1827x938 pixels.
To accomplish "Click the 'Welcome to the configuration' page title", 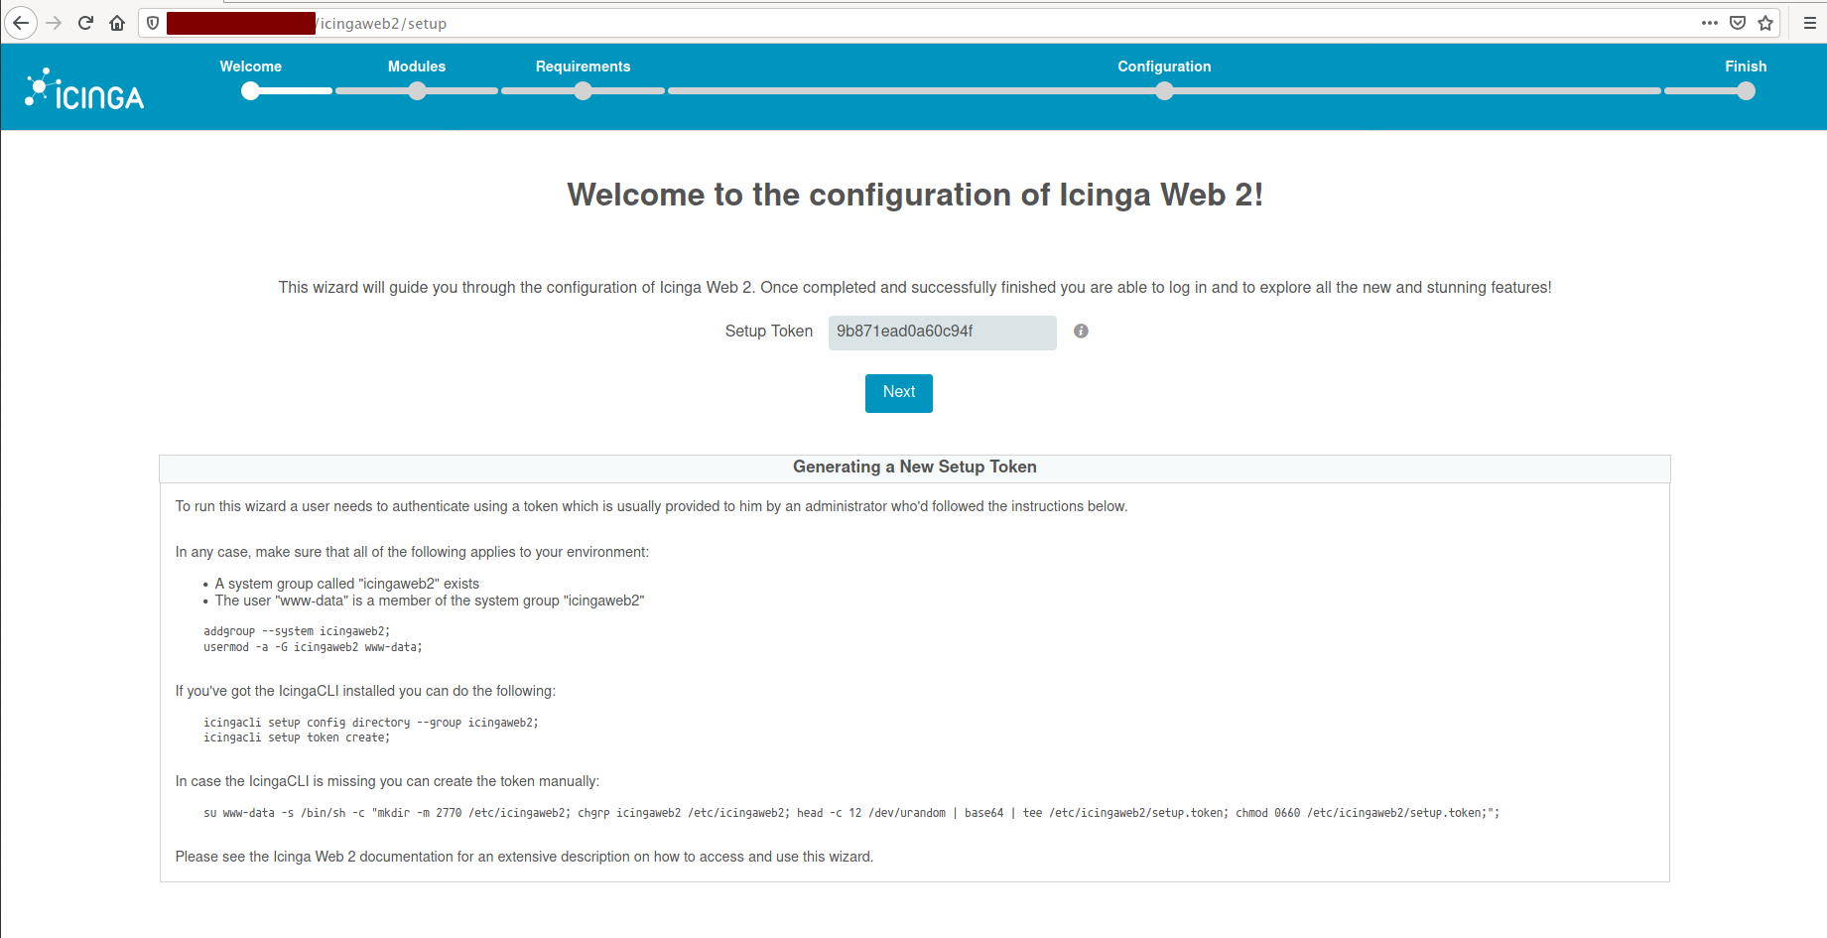I will pyautogui.click(x=915, y=195).
